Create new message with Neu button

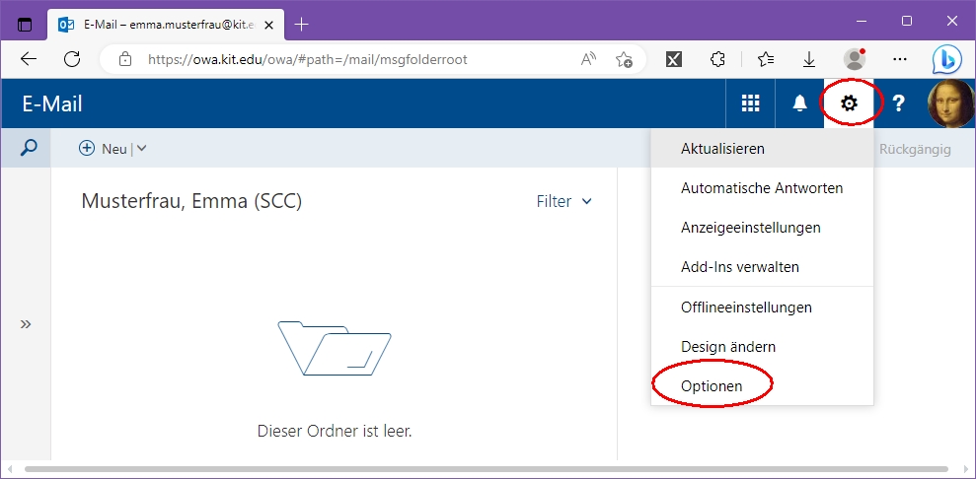click(x=104, y=149)
